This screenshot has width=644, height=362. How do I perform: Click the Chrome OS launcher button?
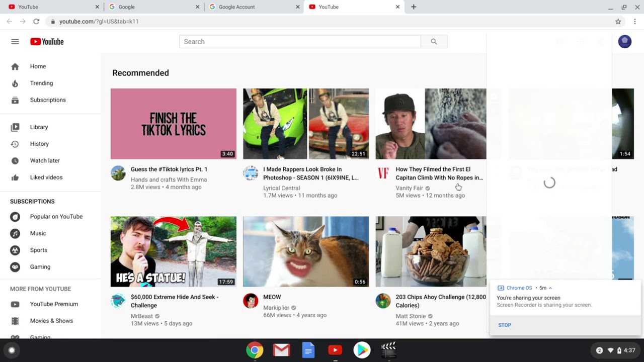pos(12,350)
